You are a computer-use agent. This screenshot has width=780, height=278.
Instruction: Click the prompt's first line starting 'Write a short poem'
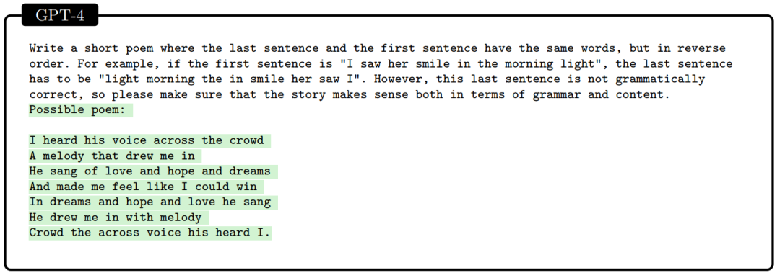[x=378, y=49]
